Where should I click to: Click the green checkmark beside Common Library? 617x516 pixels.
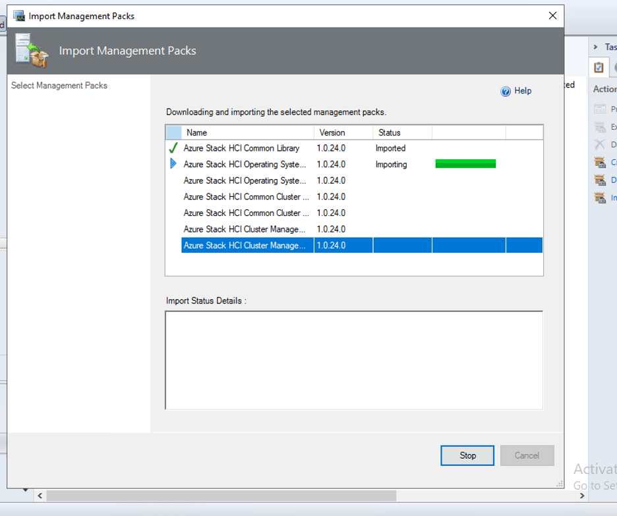point(173,148)
